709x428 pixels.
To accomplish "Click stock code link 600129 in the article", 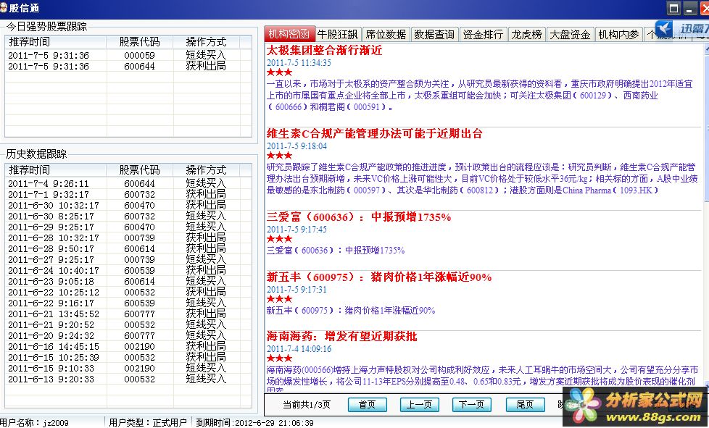I will click(x=593, y=96).
